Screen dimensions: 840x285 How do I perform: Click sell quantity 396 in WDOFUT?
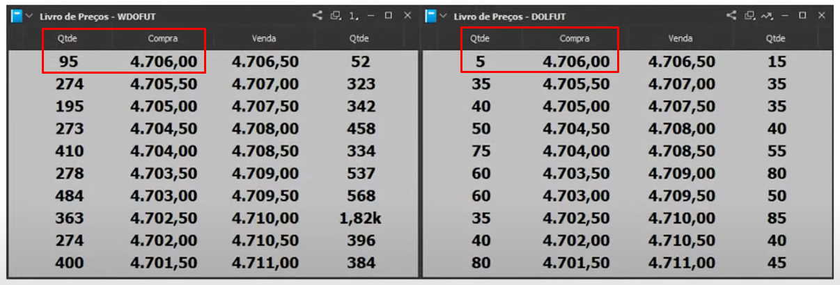360,241
